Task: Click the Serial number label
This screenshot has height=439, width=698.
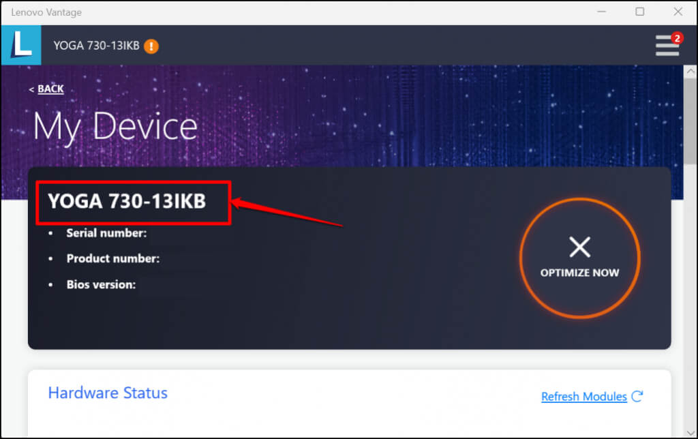Action: tap(106, 233)
